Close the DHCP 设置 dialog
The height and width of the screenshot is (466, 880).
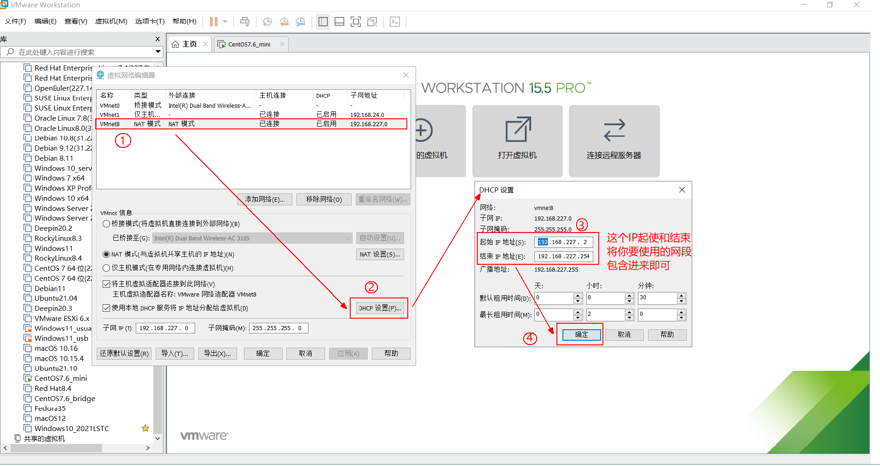pos(682,190)
